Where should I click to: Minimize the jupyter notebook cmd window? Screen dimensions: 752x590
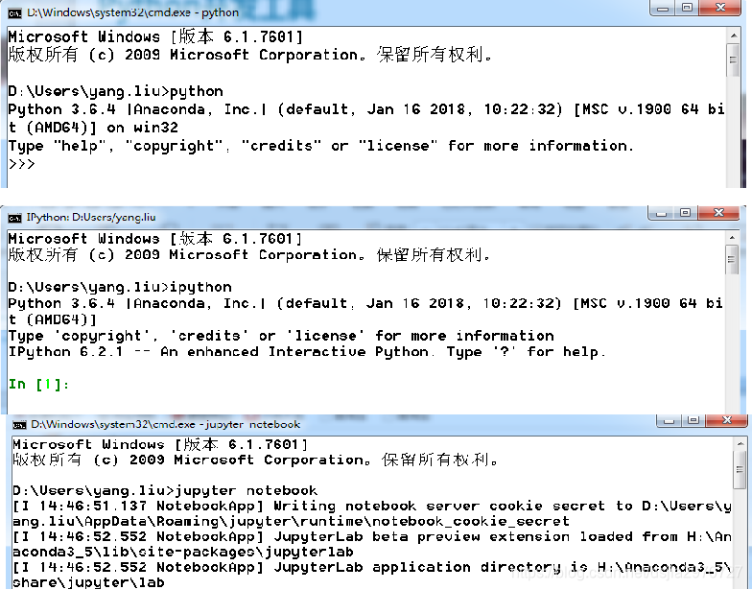[670, 420]
